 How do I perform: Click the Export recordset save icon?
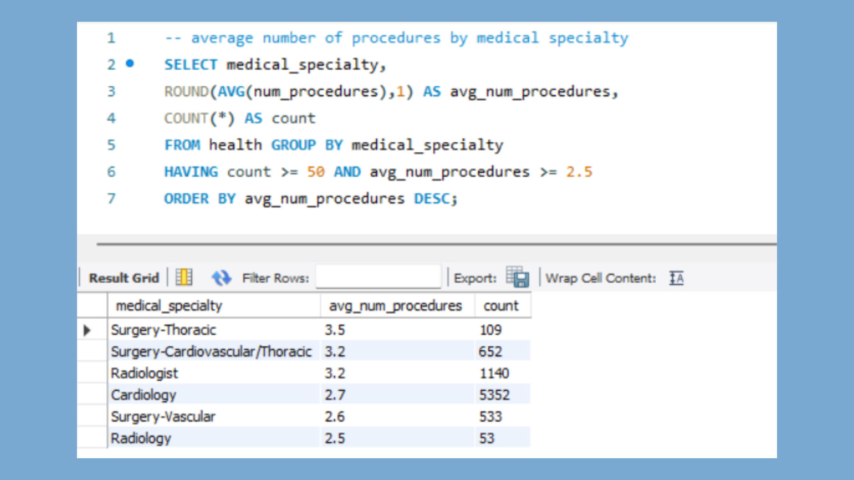517,277
